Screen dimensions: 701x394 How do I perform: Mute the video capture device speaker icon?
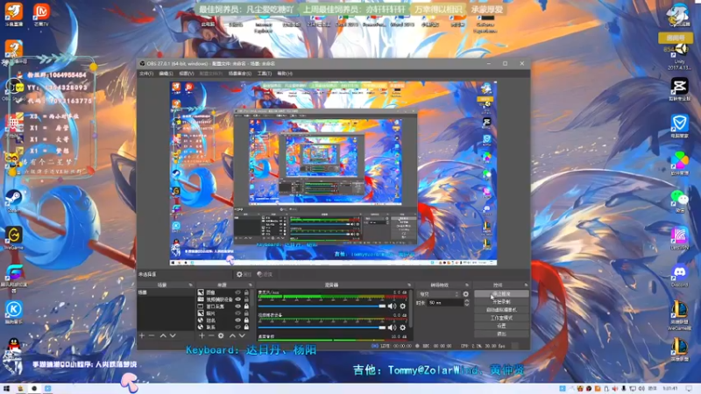click(x=392, y=327)
